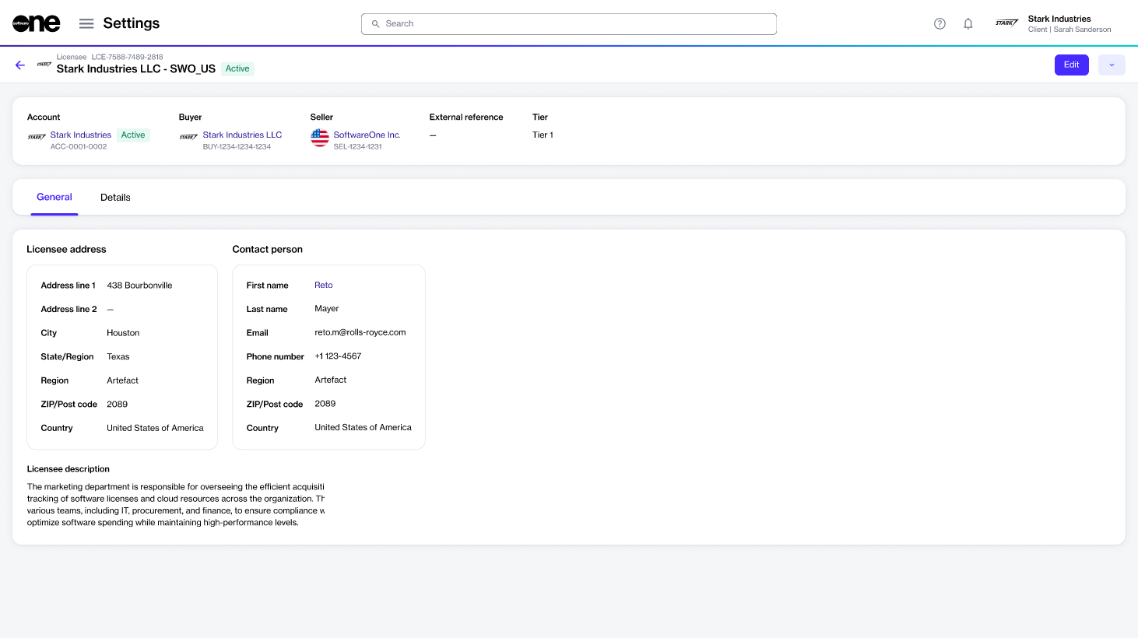Open the hamburger navigation menu

coord(86,23)
